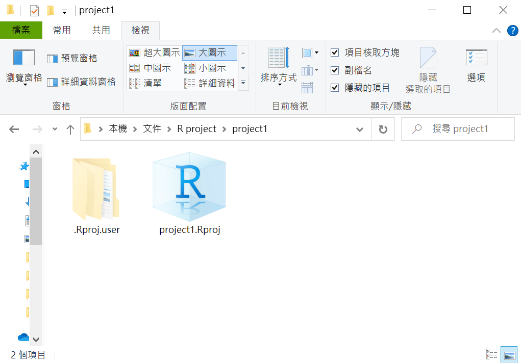Click R project in the breadcrumb path
The image size is (521, 363).
coord(196,129)
